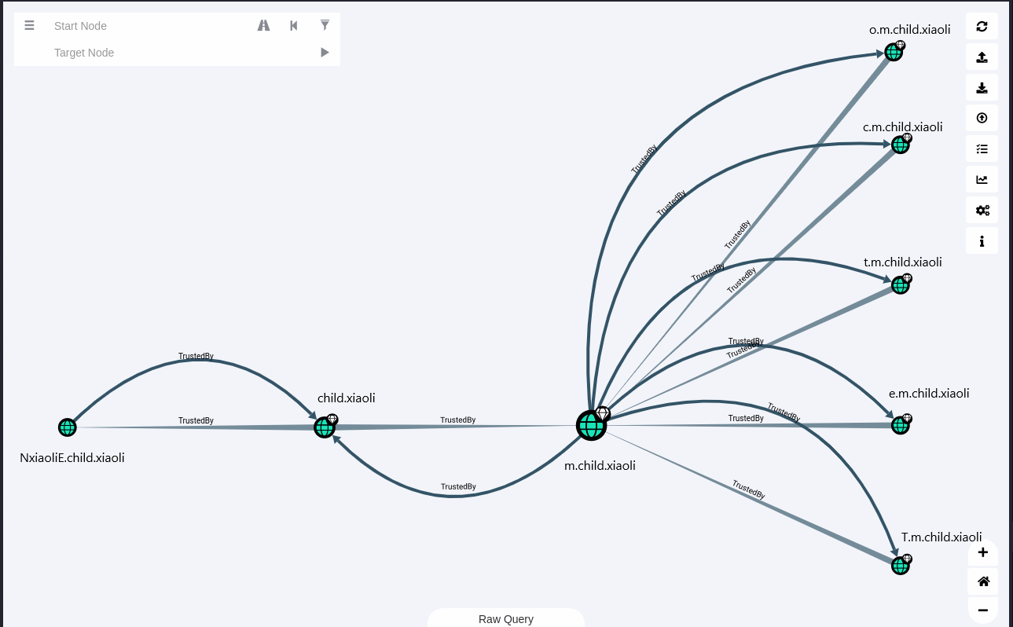Click the line chart icon in right toolbar
This screenshot has width=1013, height=627.
(x=982, y=179)
